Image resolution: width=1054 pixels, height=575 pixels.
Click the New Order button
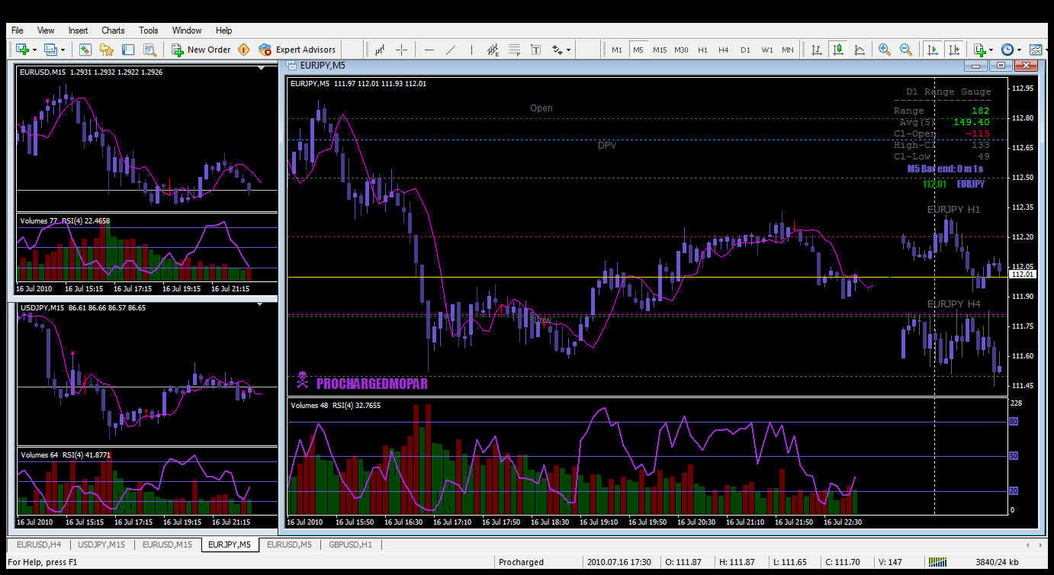(x=201, y=50)
